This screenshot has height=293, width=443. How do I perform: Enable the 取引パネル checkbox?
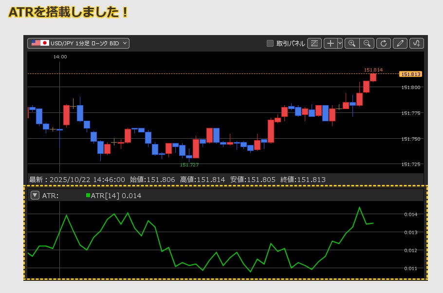point(270,43)
